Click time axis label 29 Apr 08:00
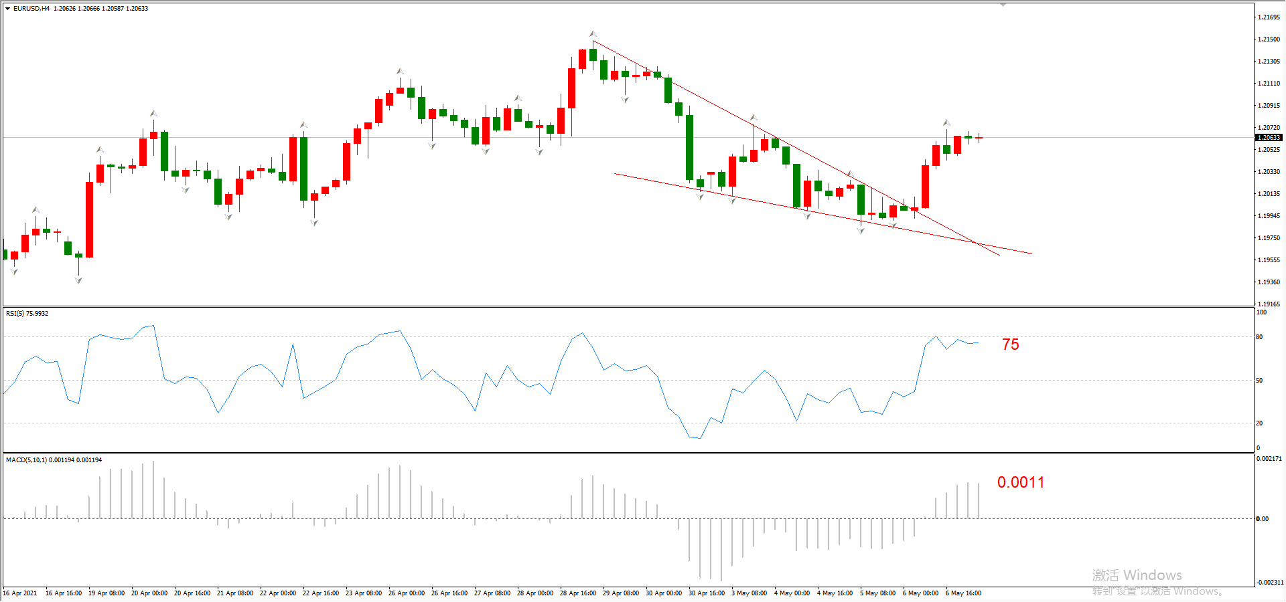This screenshot has width=1286, height=602. click(x=621, y=593)
